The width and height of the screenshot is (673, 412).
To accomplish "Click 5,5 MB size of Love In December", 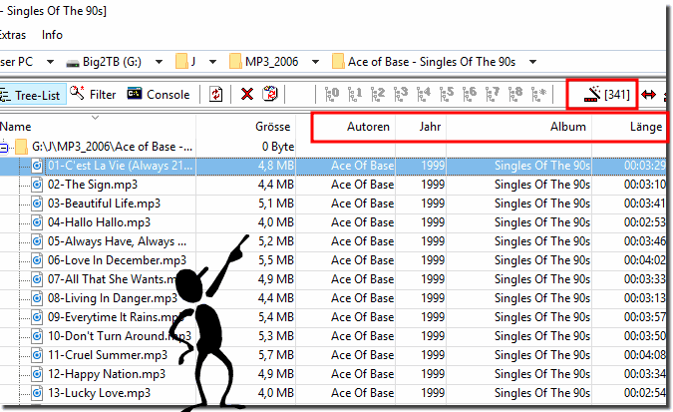I will (276, 260).
